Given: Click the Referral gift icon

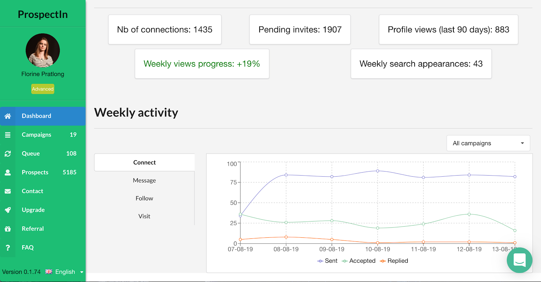Looking at the screenshot, I should [x=8, y=229].
